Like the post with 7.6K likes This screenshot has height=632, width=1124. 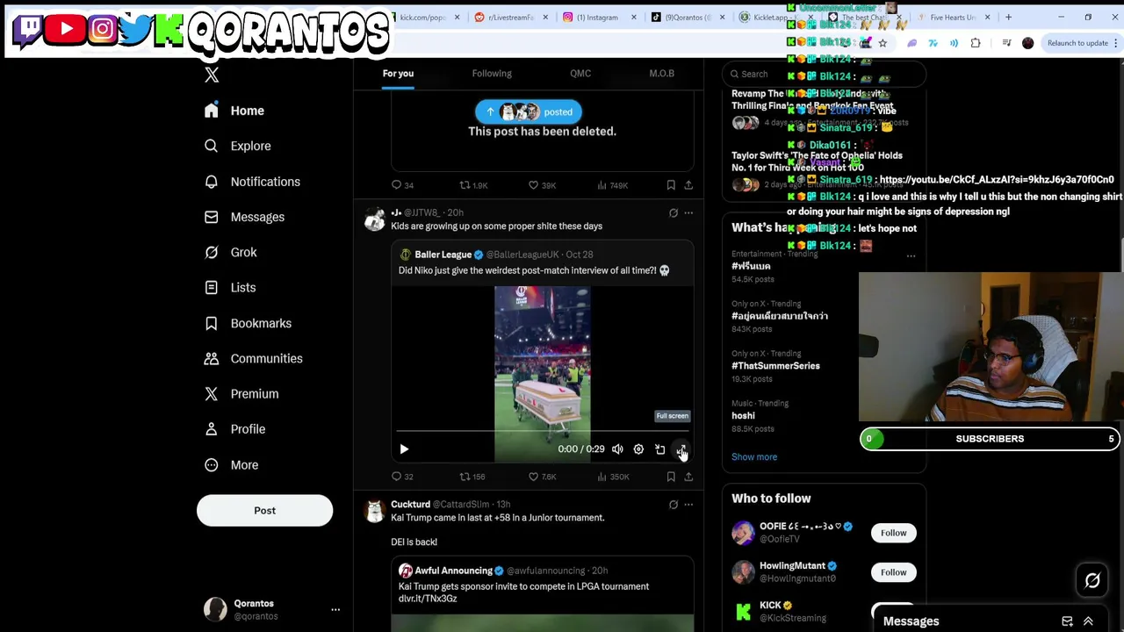[542, 477]
